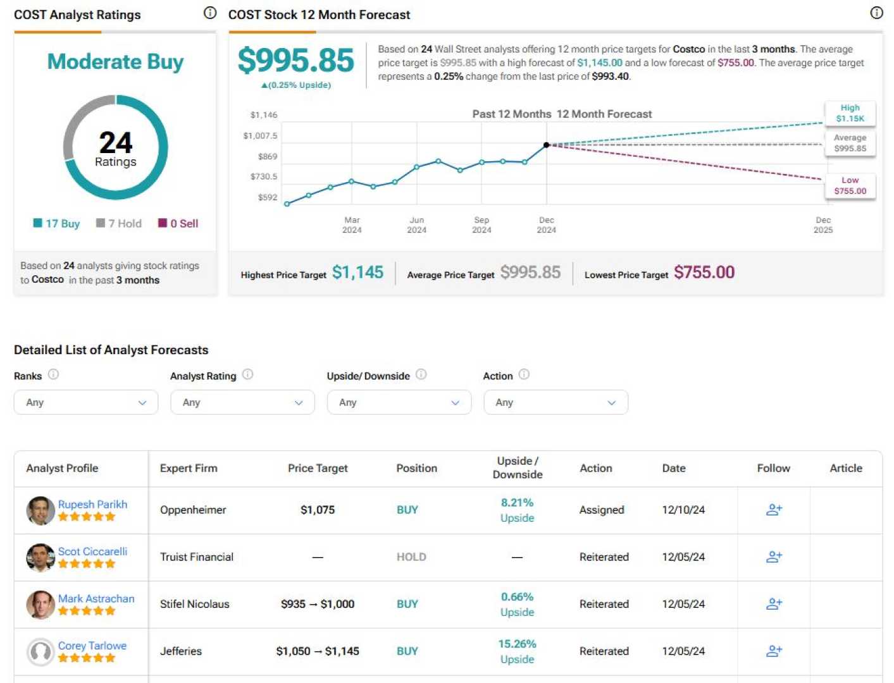
Task: Click Lowest Price Target $755.00 value
Action: click(704, 273)
